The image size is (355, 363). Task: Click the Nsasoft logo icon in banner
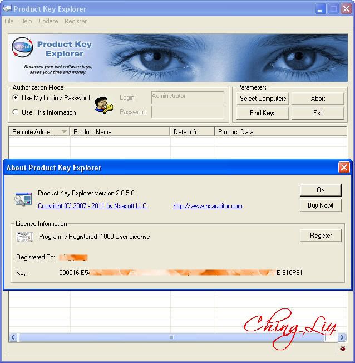tap(23, 48)
